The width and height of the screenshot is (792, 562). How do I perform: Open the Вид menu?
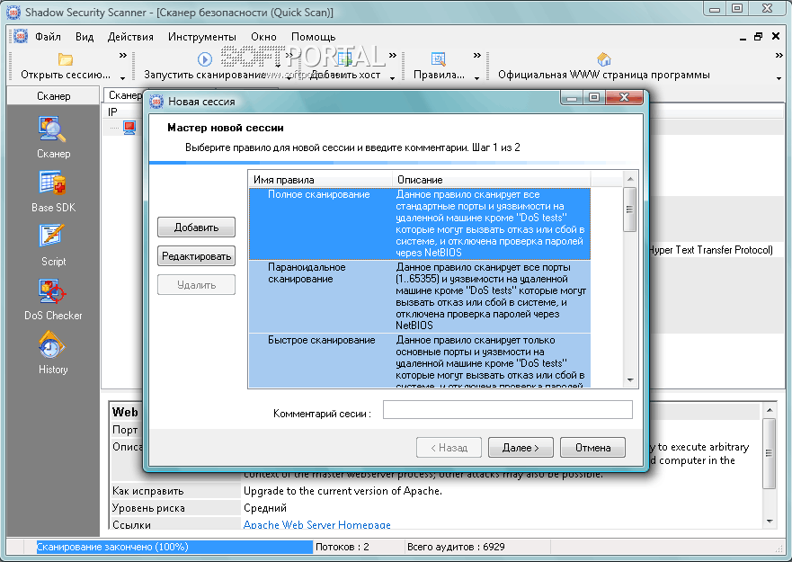click(85, 37)
